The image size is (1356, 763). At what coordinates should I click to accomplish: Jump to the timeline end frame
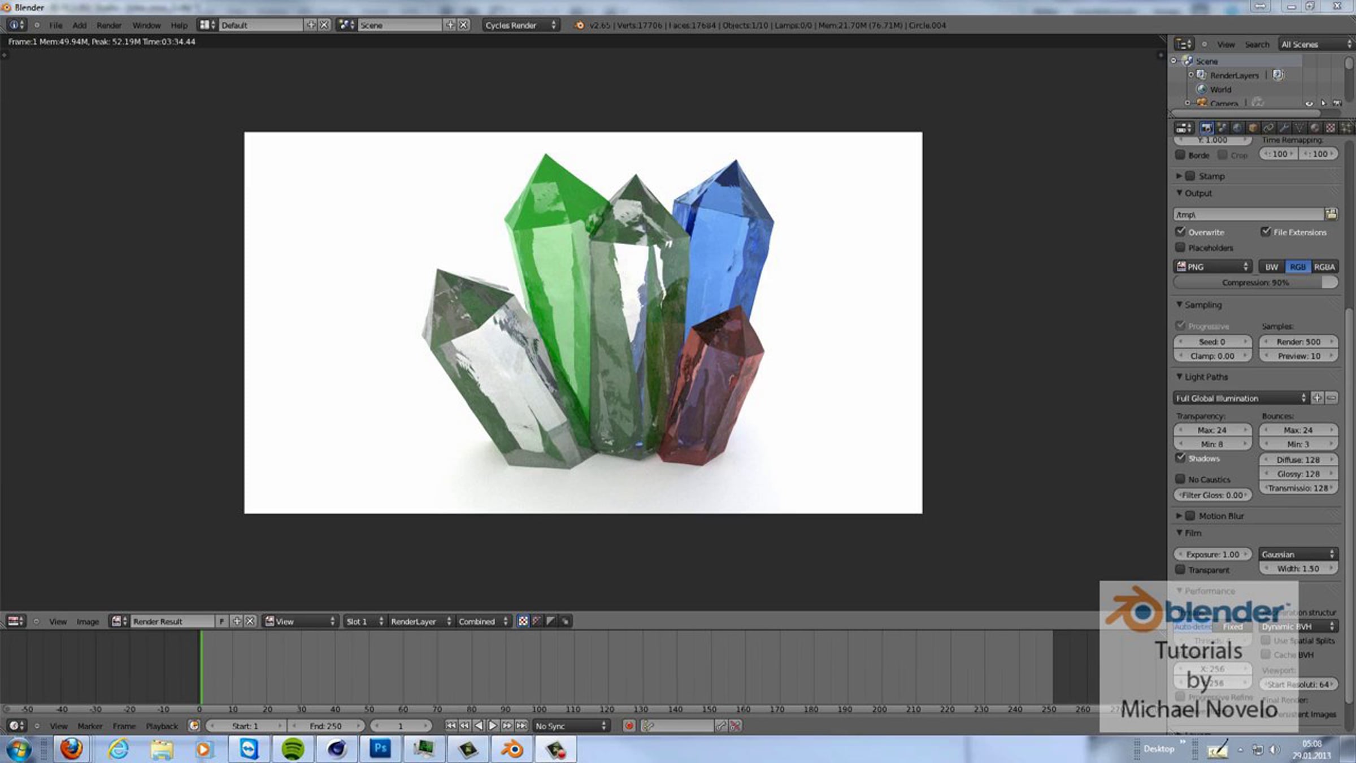click(521, 726)
